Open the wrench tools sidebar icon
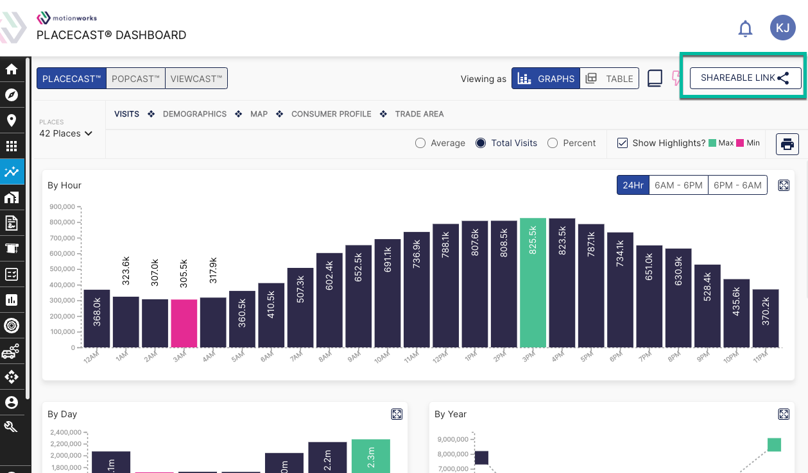This screenshot has height=473, width=808. pyautogui.click(x=12, y=427)
